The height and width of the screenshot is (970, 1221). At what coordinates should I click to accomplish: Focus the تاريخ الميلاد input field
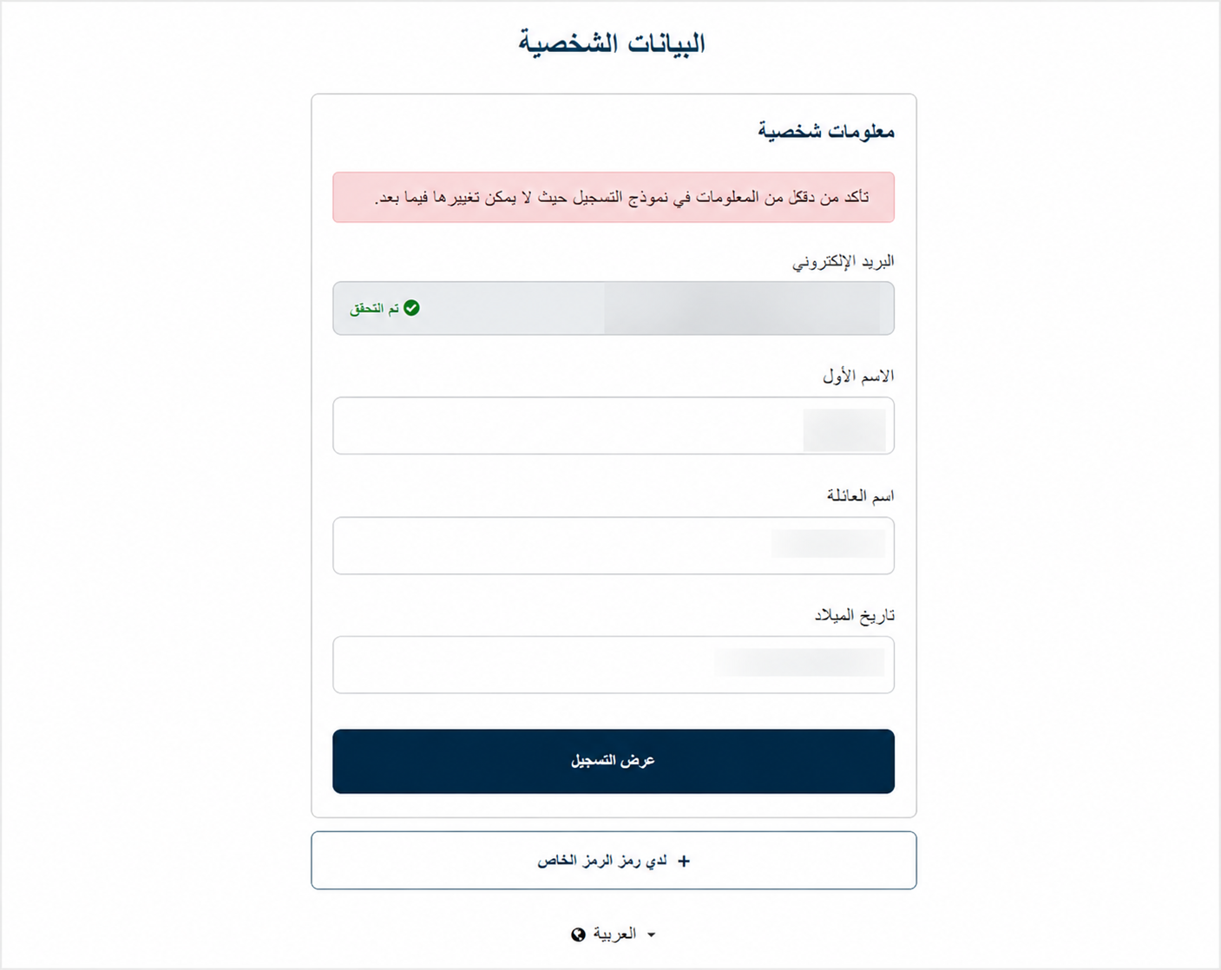tap(614, 665)
